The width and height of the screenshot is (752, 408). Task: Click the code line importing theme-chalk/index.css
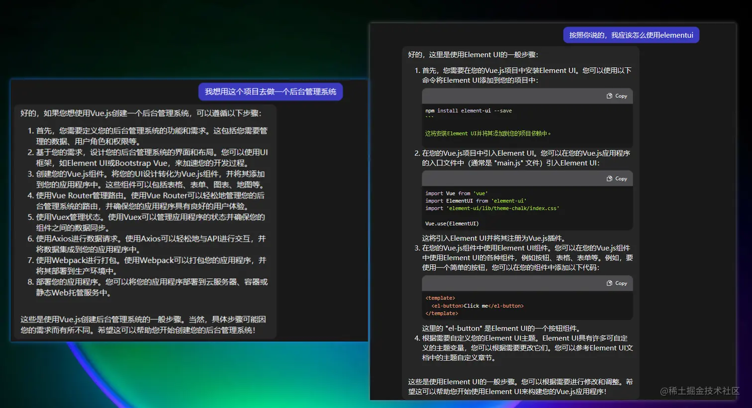click(492, 208)
